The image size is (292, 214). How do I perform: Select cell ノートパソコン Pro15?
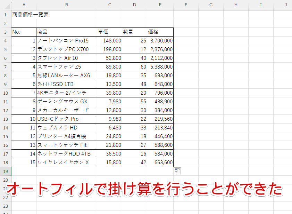[67, 41]
